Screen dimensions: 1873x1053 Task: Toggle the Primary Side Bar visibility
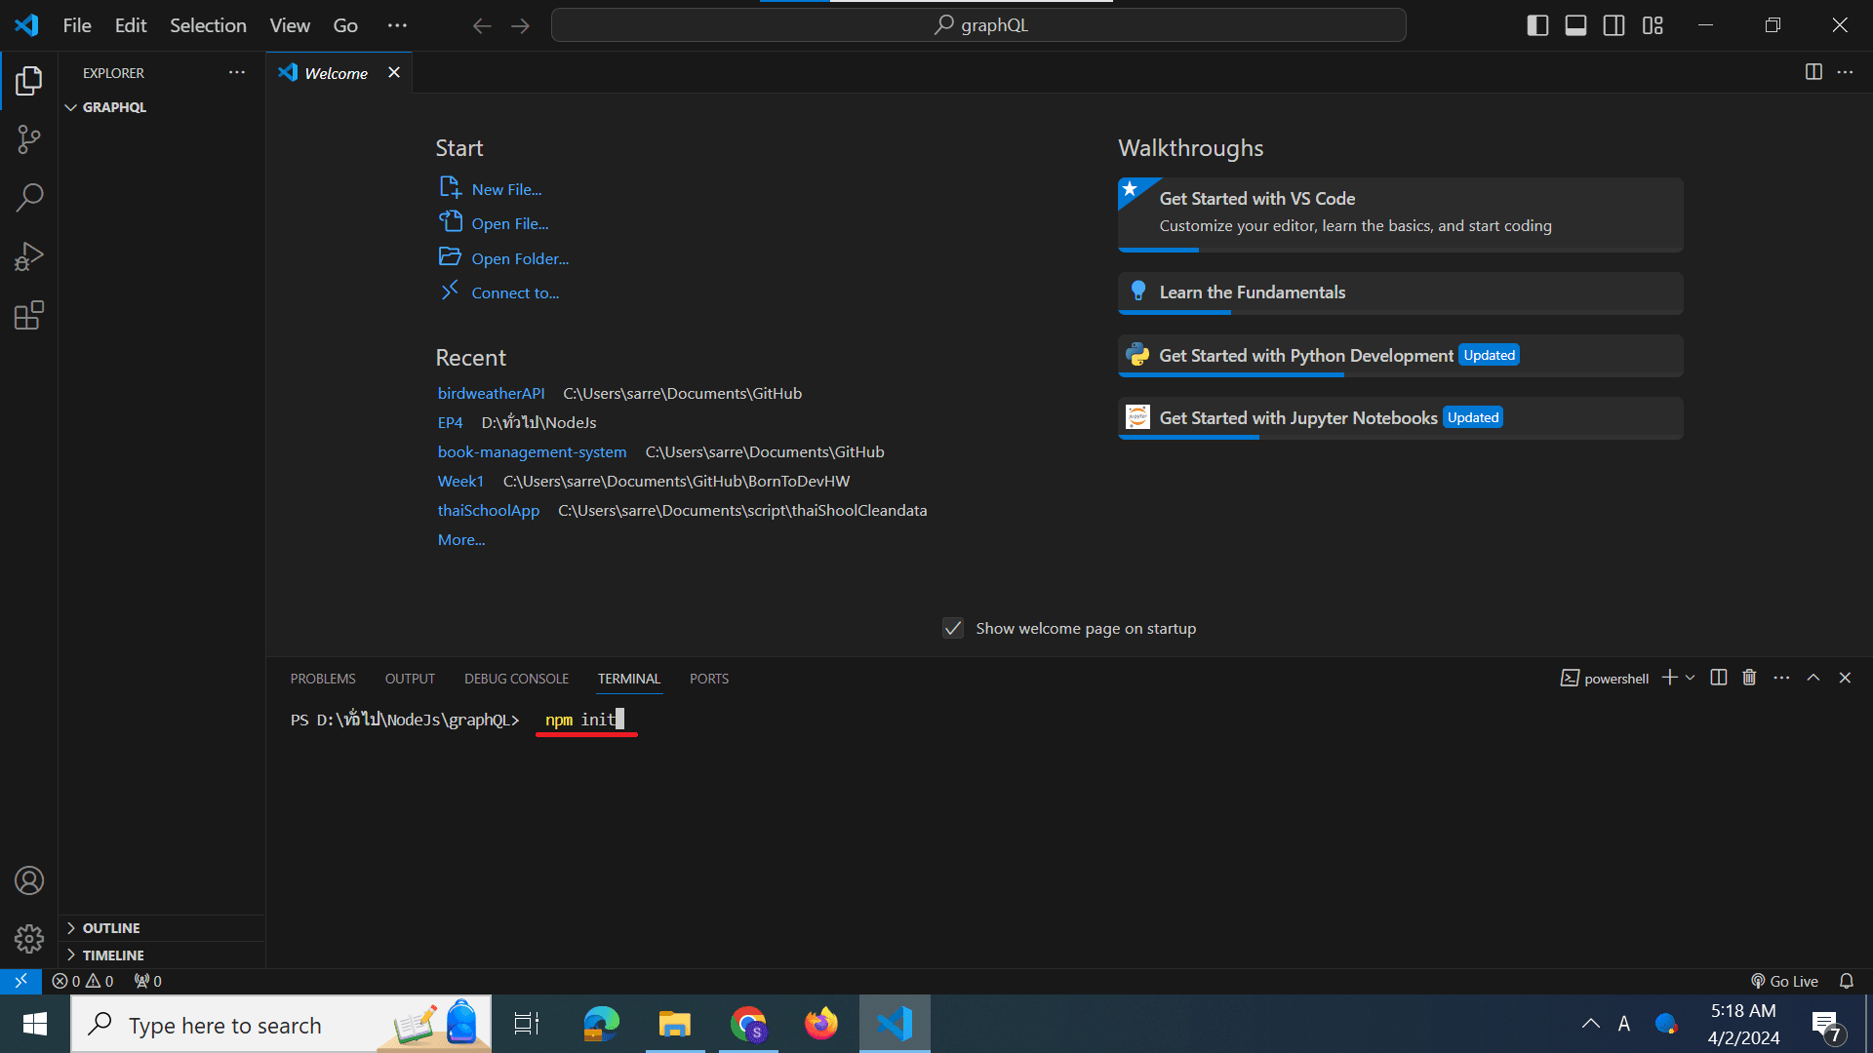coord(1537,25)
